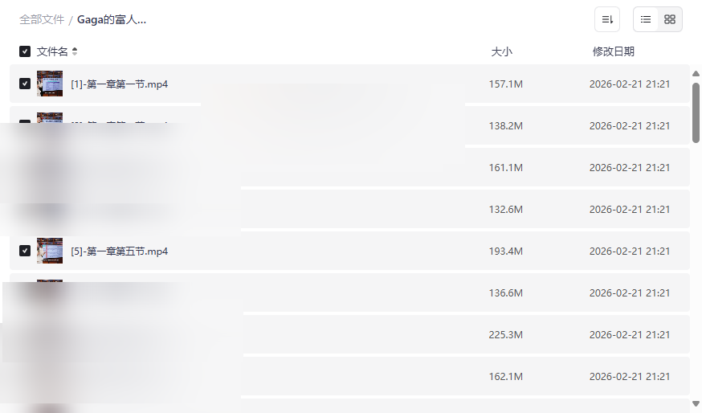Click the 修改日期 column header
This screenshot has width=702, height=413.
(614, 51)
